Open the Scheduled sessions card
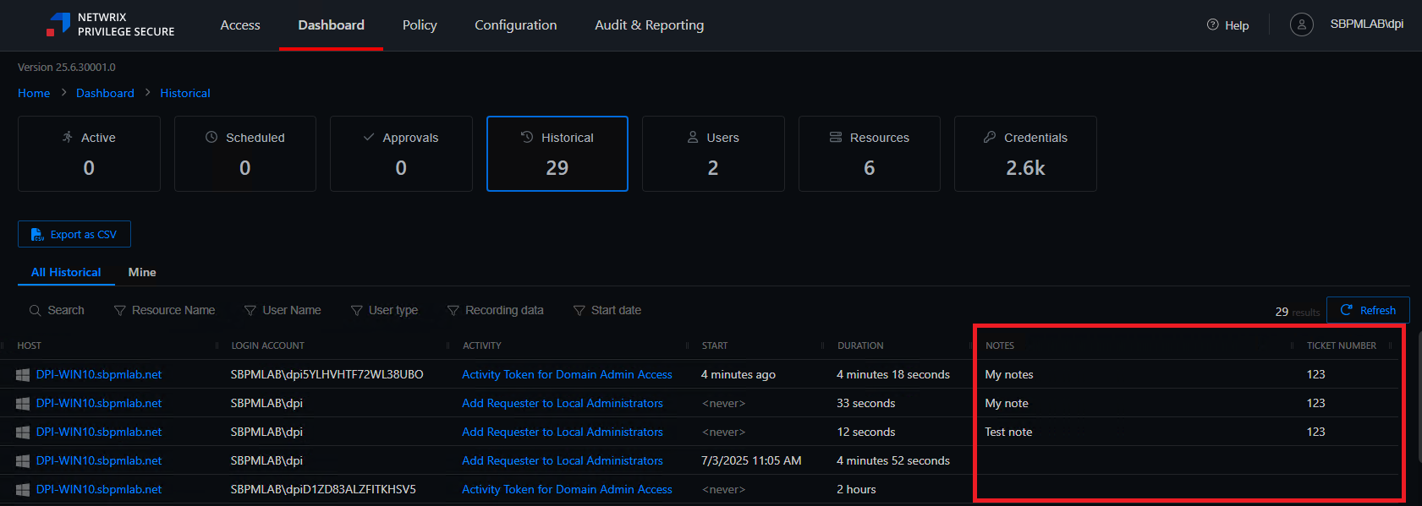This screenshot has height=506, width=1422. pyautogui.click(x=244, y=154)
